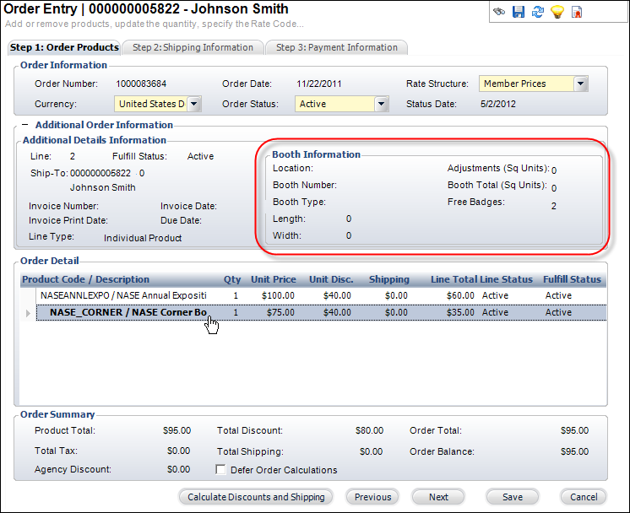This screenshot has width=630, height=513.
Task: Click the floppy disk save icon
Action: [x=519, y=12]
